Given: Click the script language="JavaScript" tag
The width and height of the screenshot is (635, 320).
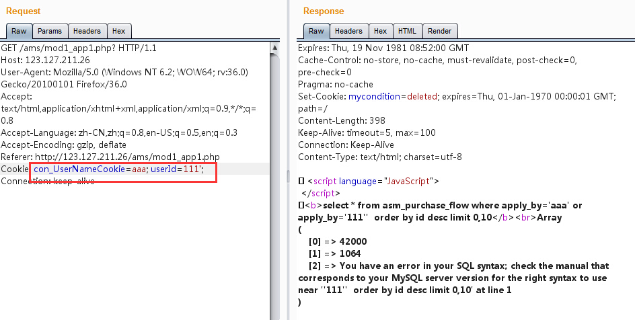Looking at the screenshot, I should point(373,182).
